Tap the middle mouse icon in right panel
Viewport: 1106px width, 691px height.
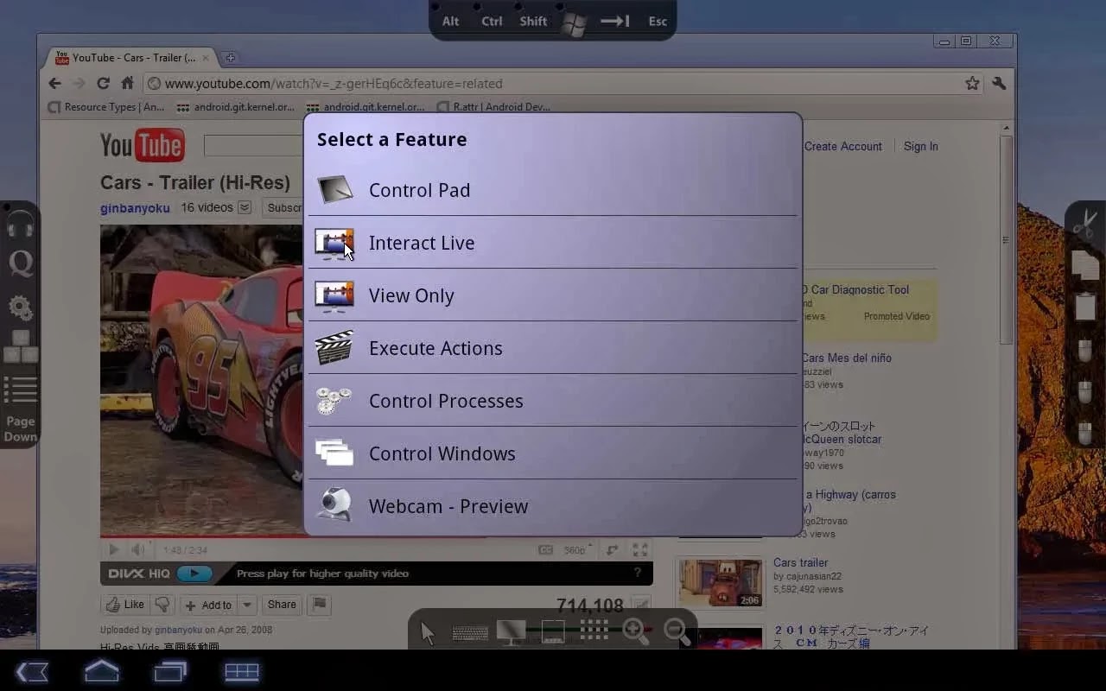click(1085, 391)
